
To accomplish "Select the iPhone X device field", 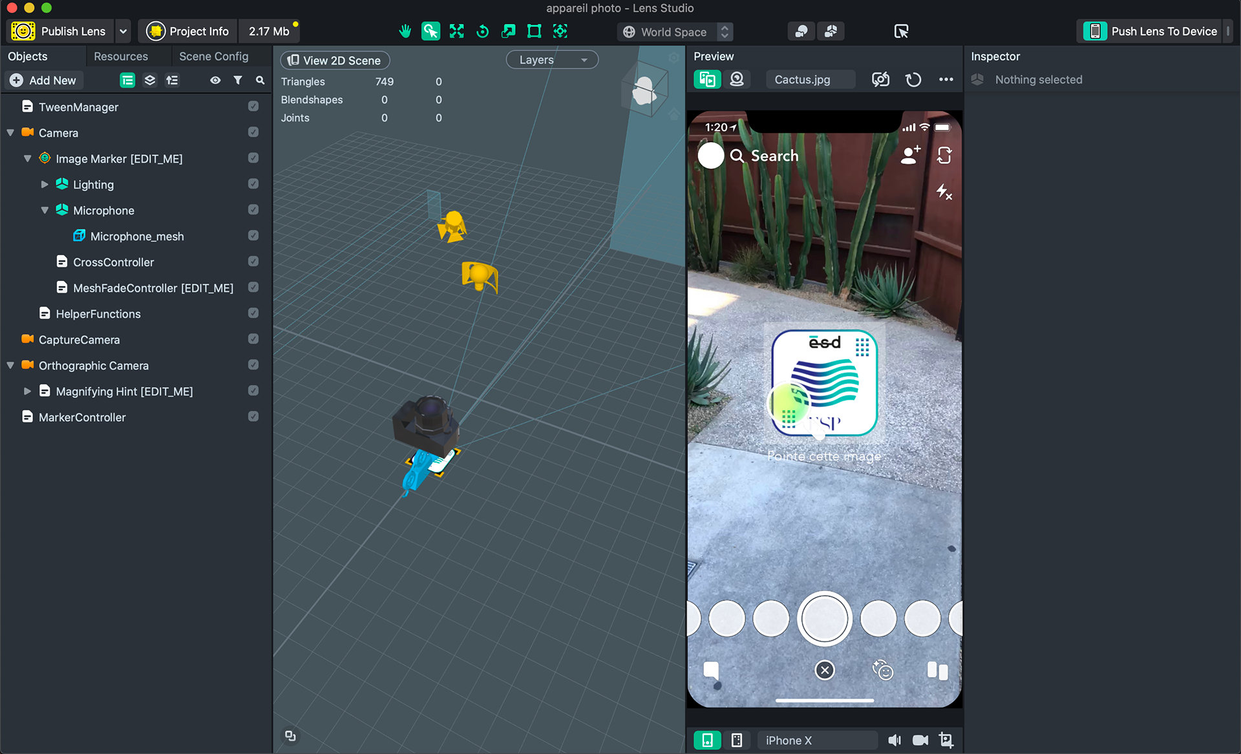I will tap(816, 740).
